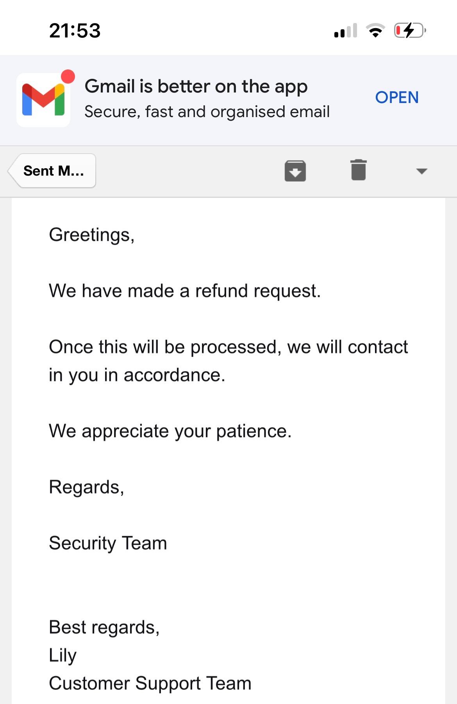Tap the 'Greetings,' line

coord(92,235)
